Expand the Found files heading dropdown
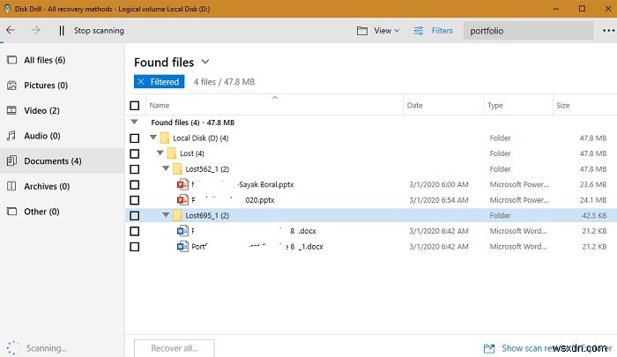The height and width of the screenshot is (357, 617). (x=205, y=63)
